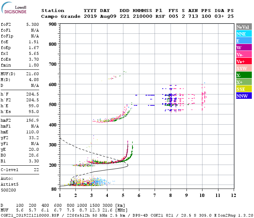
Task: Select the NNW blue legend swatch
Action: (x=244, y=96)
